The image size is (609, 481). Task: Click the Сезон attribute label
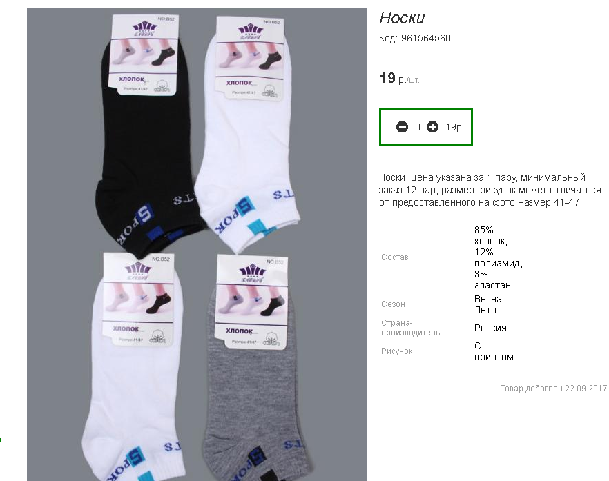point(393,304)
